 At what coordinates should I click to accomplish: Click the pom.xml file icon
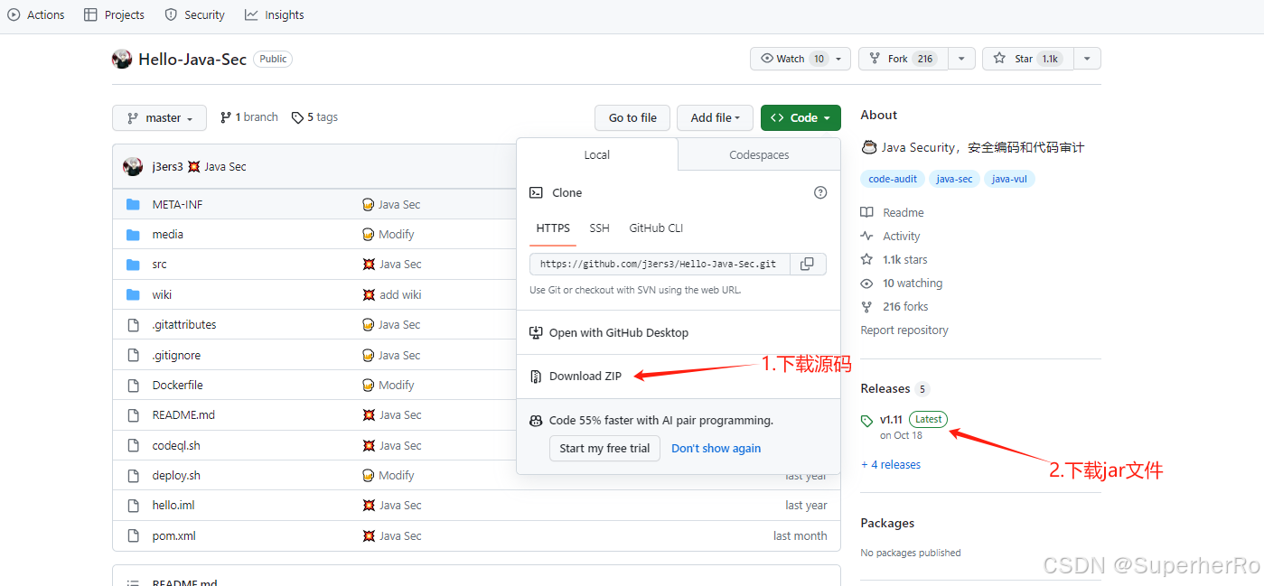pos(133,536)
